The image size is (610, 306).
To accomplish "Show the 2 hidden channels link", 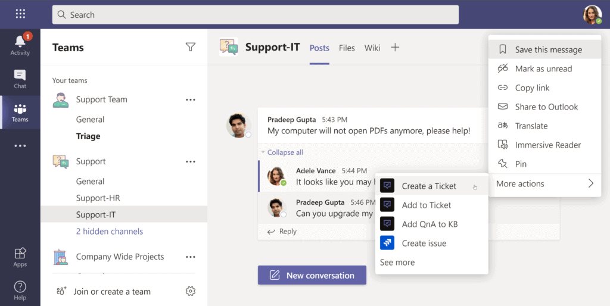I will (x=110, y=231).
